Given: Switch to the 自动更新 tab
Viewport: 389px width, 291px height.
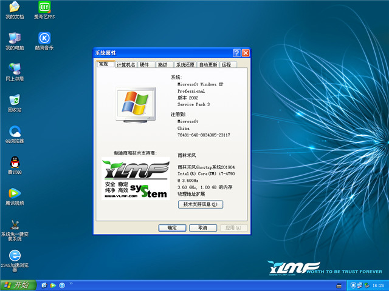Looking at the screenshot, I should click(x=208, y=65).
